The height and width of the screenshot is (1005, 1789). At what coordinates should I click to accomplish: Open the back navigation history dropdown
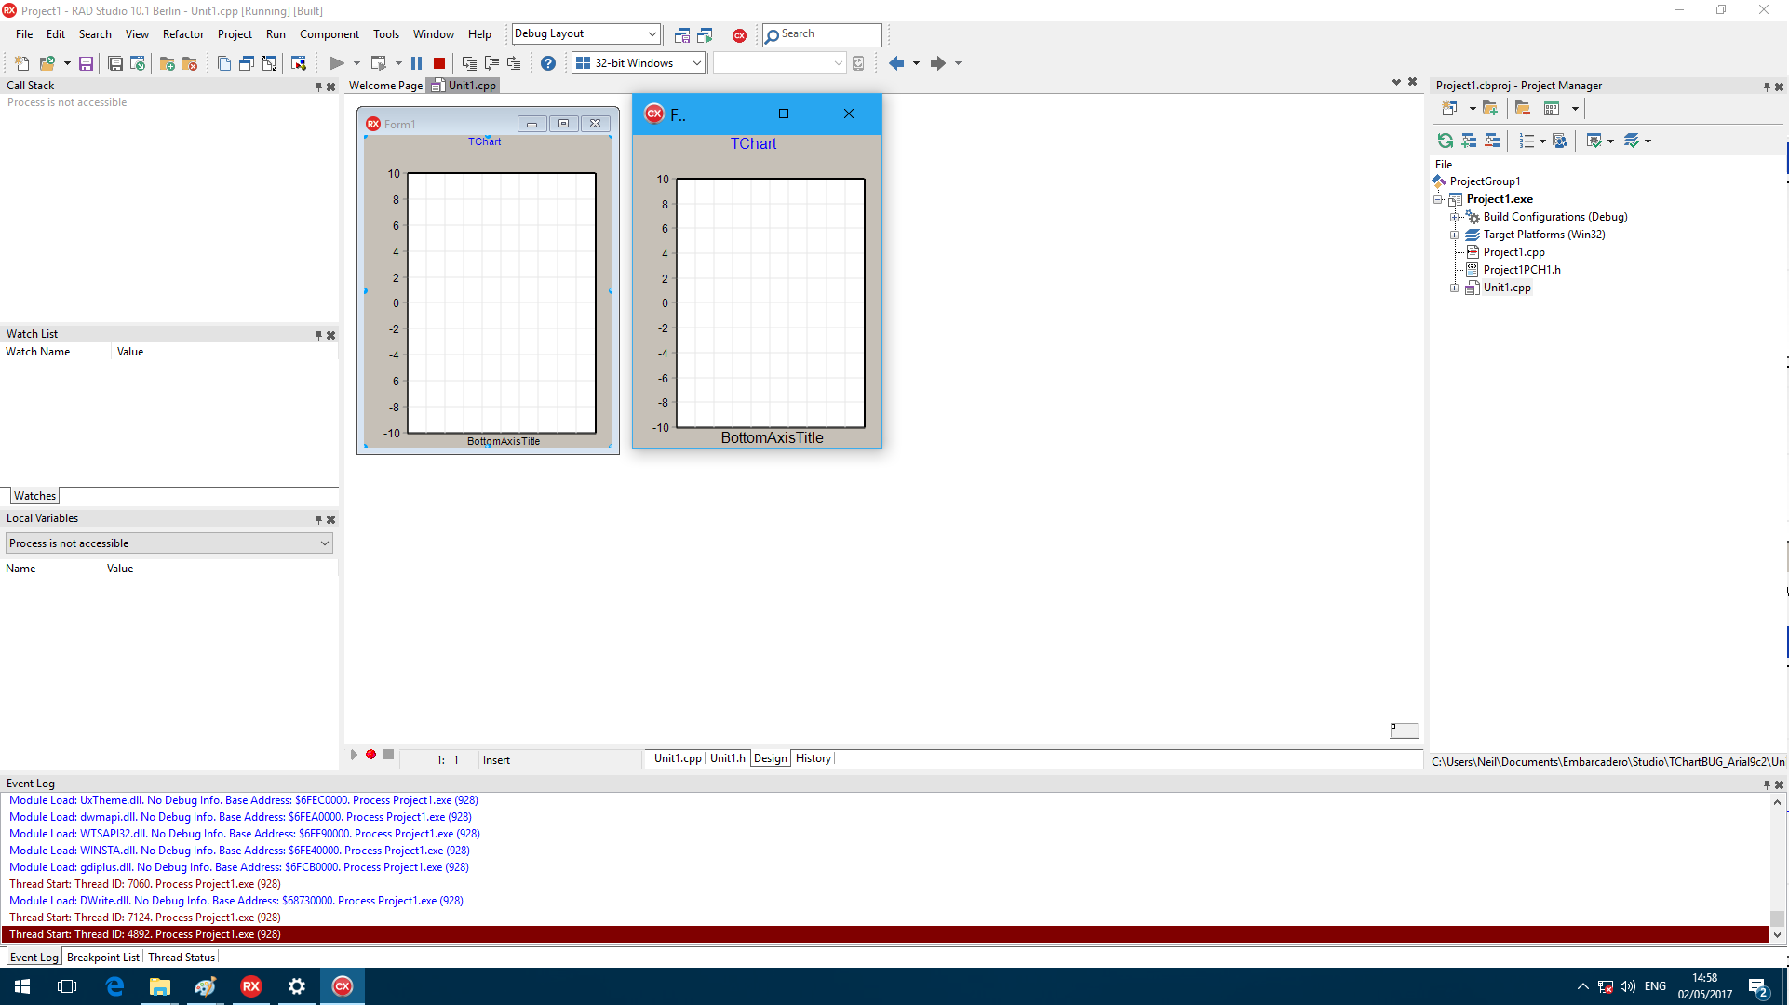[x=916, y=63]
